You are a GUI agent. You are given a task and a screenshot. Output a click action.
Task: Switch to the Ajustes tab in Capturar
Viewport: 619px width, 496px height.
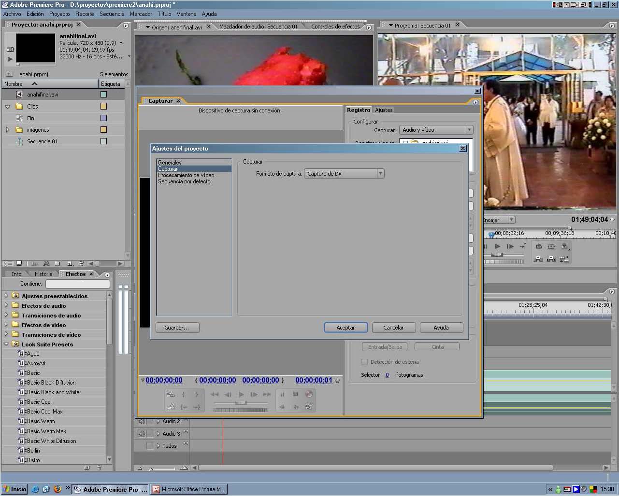(x=384, y=110)
